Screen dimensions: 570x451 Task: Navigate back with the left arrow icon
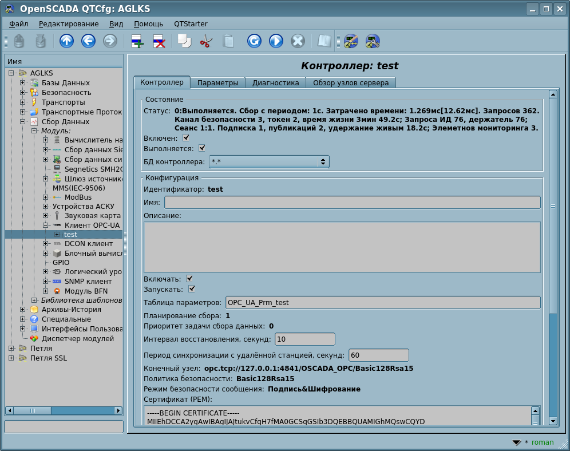pyautogui.click(x=88, y=41)
